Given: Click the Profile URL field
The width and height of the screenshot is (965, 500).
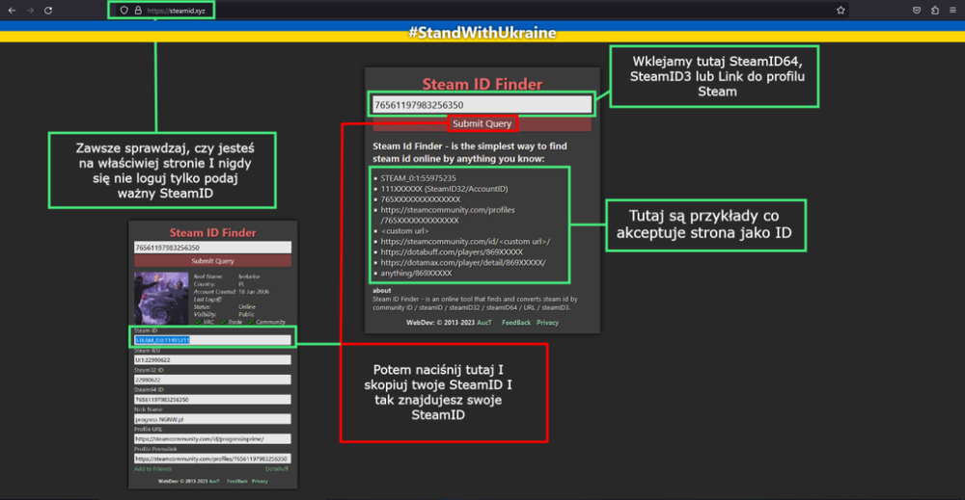Looking at the screenshot, I should (x=212, y=438).
